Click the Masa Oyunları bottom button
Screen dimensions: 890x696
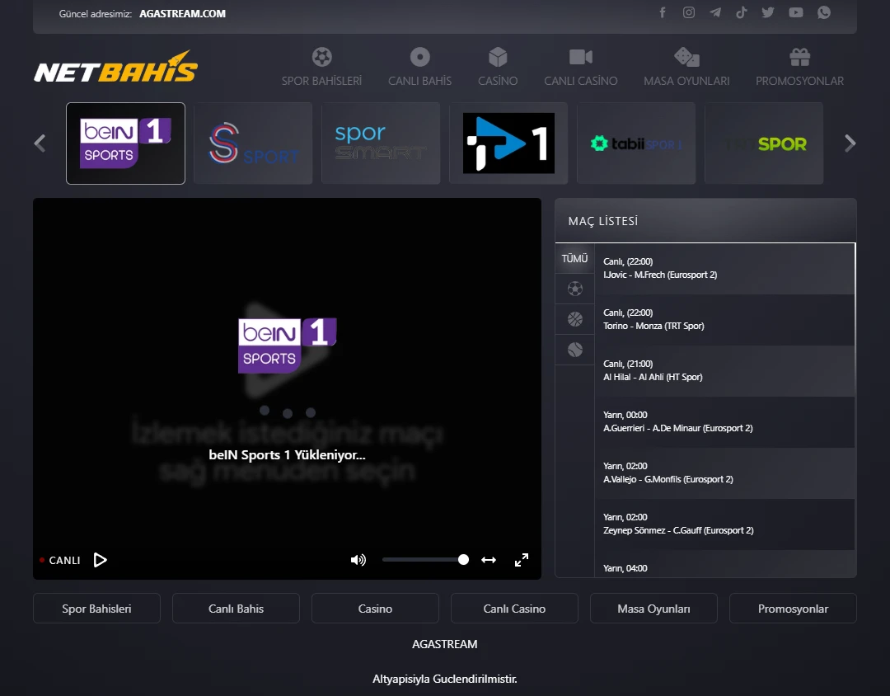point(653,609)
